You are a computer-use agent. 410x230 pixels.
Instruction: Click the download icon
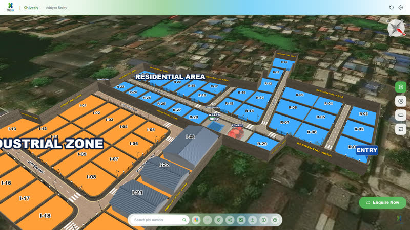click(252, 220)
